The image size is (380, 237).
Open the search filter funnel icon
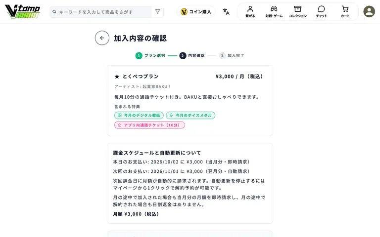(157, 12)
